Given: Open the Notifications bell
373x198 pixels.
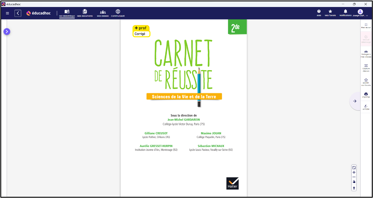Looking at the screenshot, I should [x=345, y=12].
